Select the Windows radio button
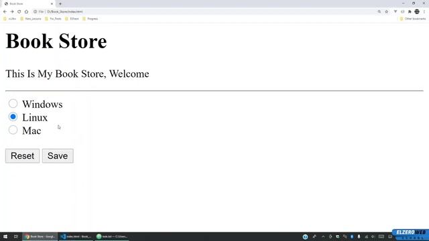 [13, 104]
